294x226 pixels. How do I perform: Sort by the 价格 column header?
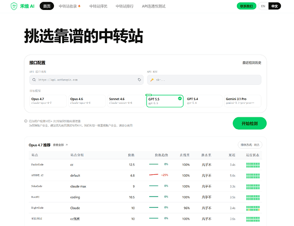(x=131, y=155)
